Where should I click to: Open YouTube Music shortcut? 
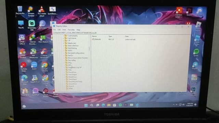tap(24, 67)
